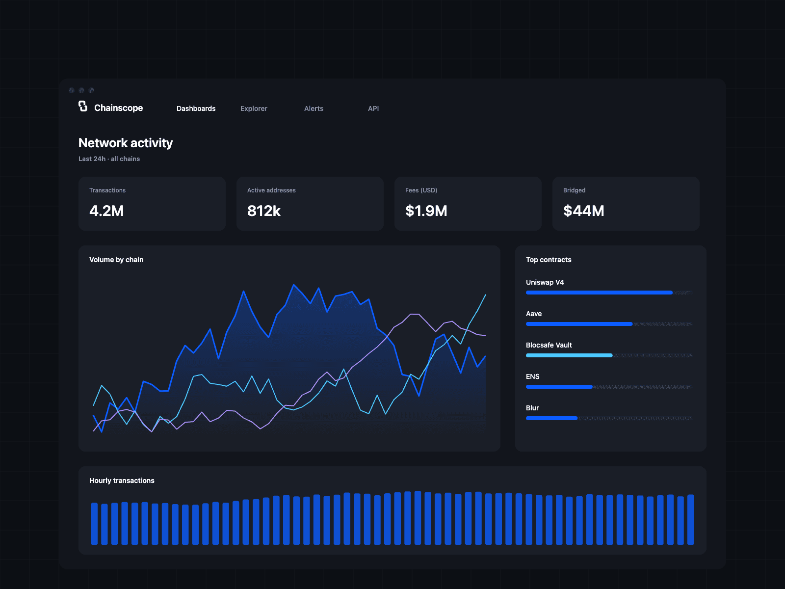Select the Uniswap V4 contract label
The image size is (785, 589).
[545, 282]
